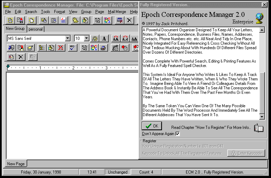The image size is (271, 178).
Task: Expand the MS Sans Serif font dropdown
Action: pos(68,38)
